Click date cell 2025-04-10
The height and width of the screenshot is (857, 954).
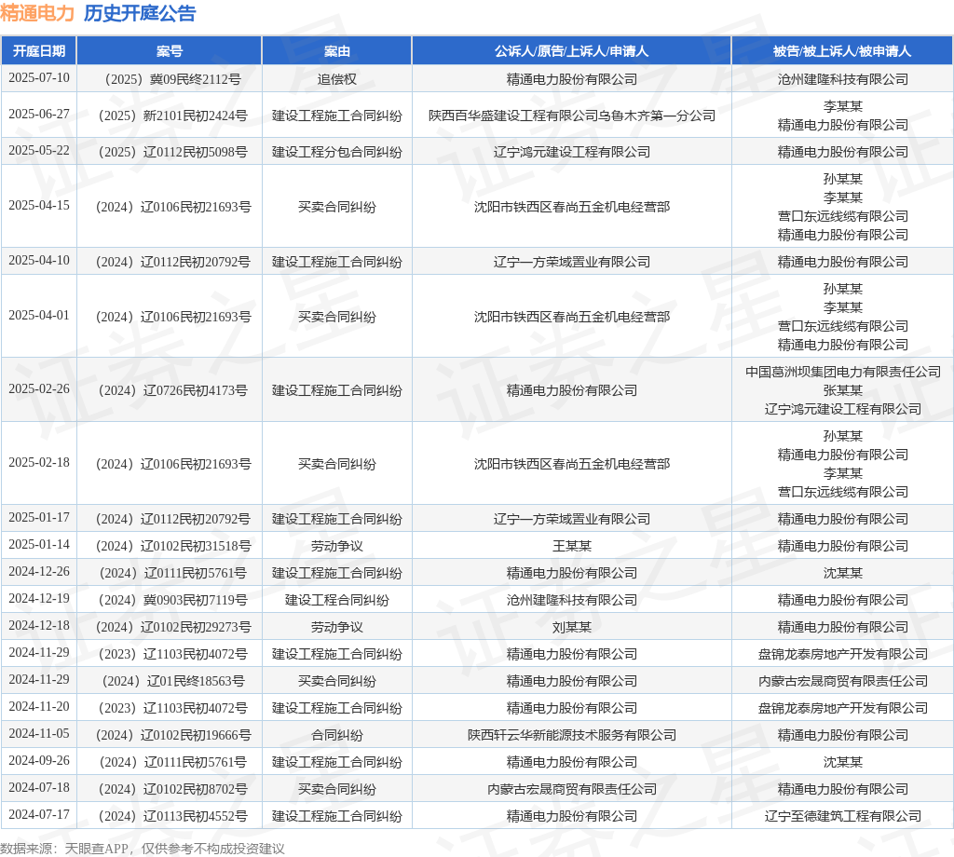[x=39, y=260]
